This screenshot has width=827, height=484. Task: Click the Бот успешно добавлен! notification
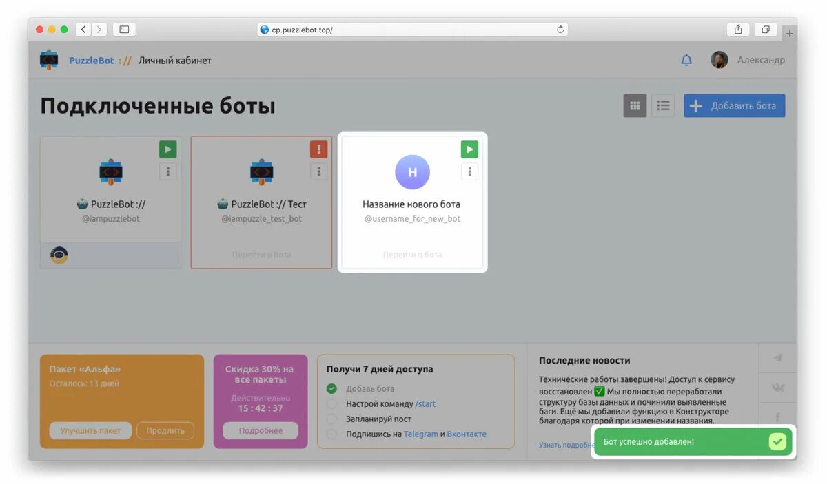point(694,441)
